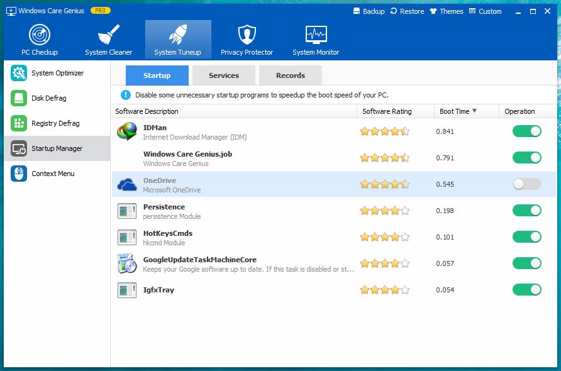Viewport: 561px width, 371px height.
Task: Click the HotKeysCmds star rating
Action: click(385, 237)
